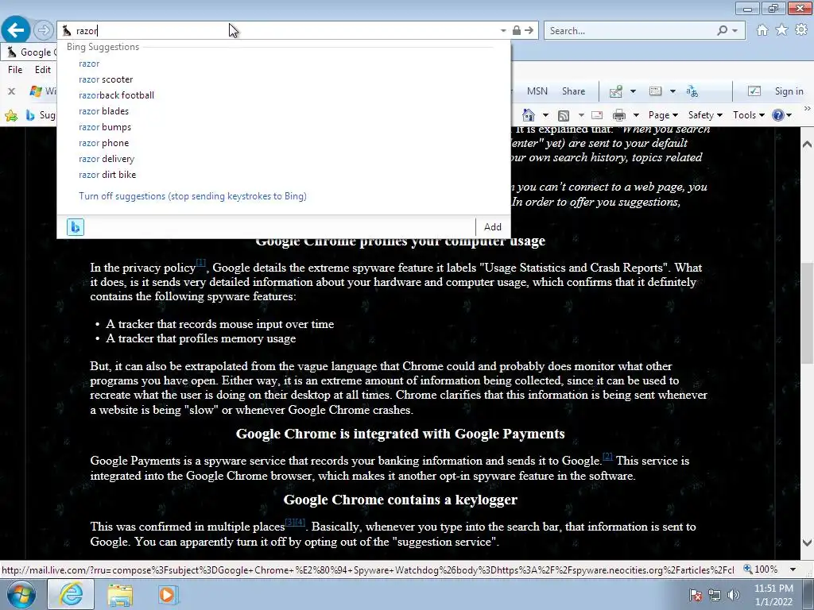Expand the address bar autocomplete dropdown arrow

(x=503, y=31)
